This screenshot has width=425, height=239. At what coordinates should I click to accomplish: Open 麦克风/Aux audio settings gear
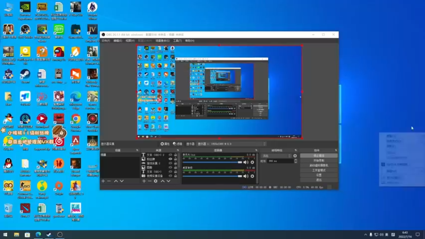coord(252,163)
